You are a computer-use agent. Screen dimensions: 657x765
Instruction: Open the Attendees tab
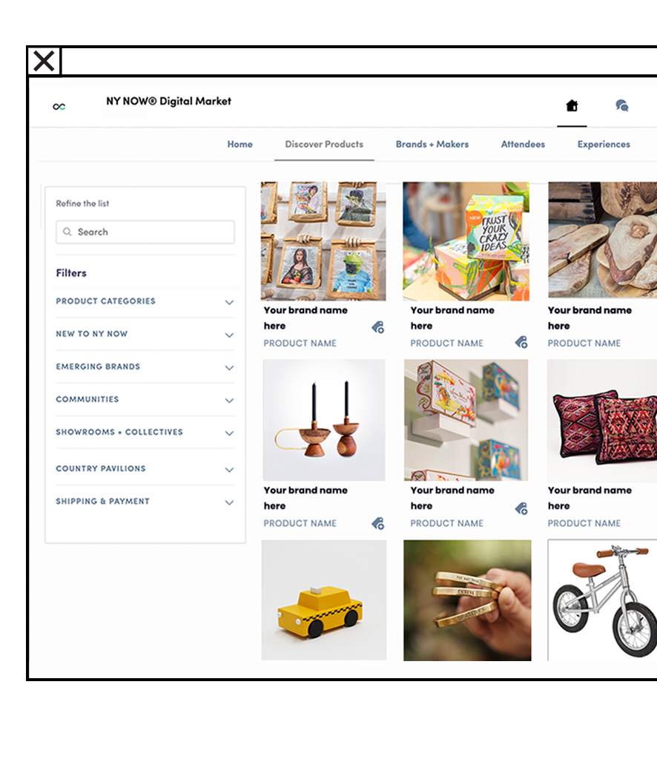pyautogui.click(x=523, y=145)
